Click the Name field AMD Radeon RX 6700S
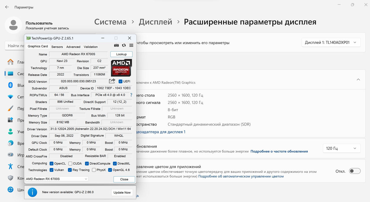Image resolution: width=370 pixels, height=202 pixels. (78, 54)
